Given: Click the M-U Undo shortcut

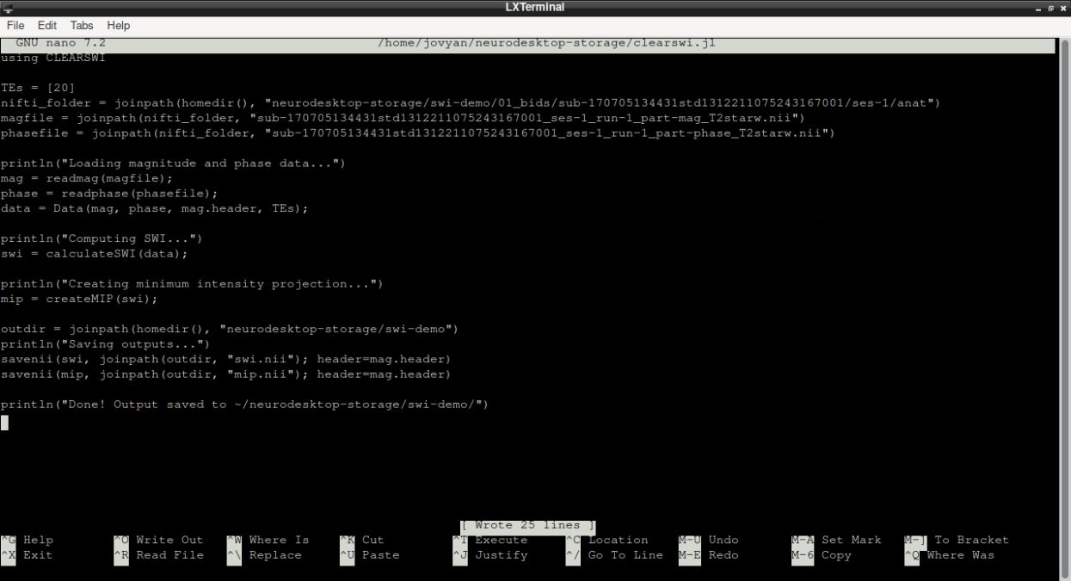Looking at the screenshot, I should point(708,540).
